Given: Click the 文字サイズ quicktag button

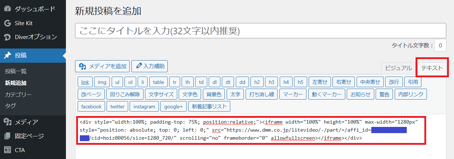Looking at the screenshot, I should pos(161,94).
